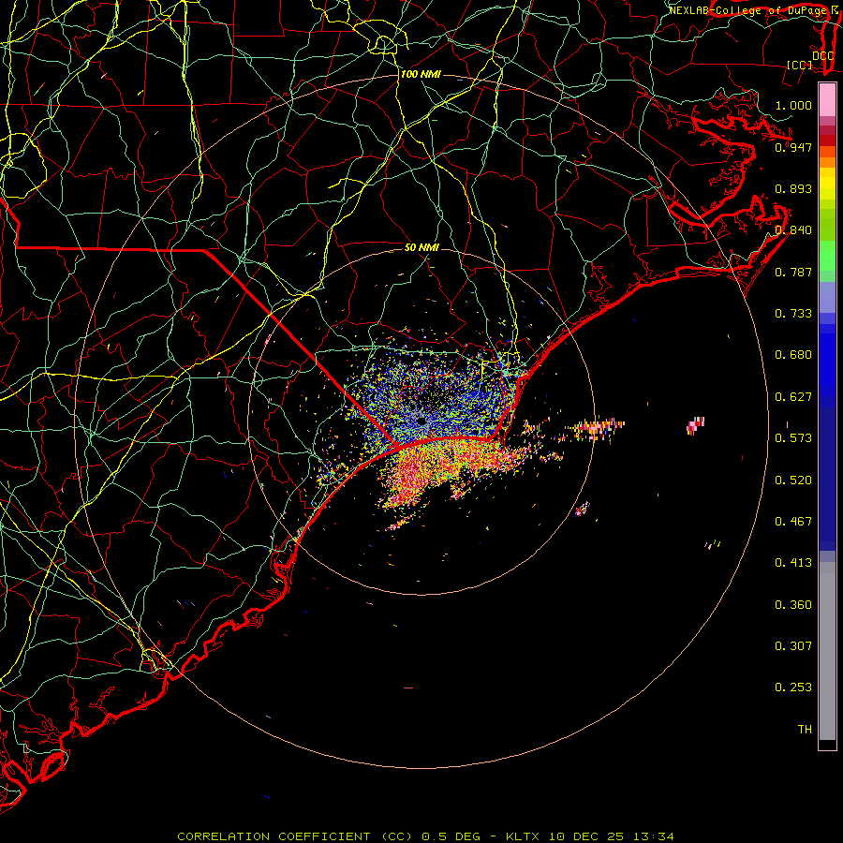Select the 0.253 legend value
The width and height of the screenshot is (843, 843).
click(x=793, y=688)
